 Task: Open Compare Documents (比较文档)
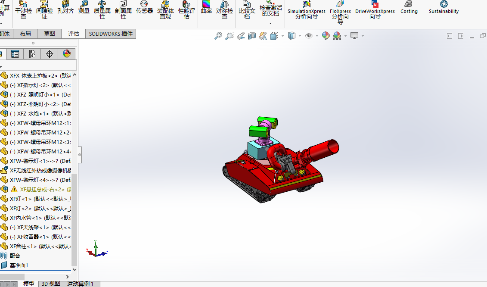point(247,10)
